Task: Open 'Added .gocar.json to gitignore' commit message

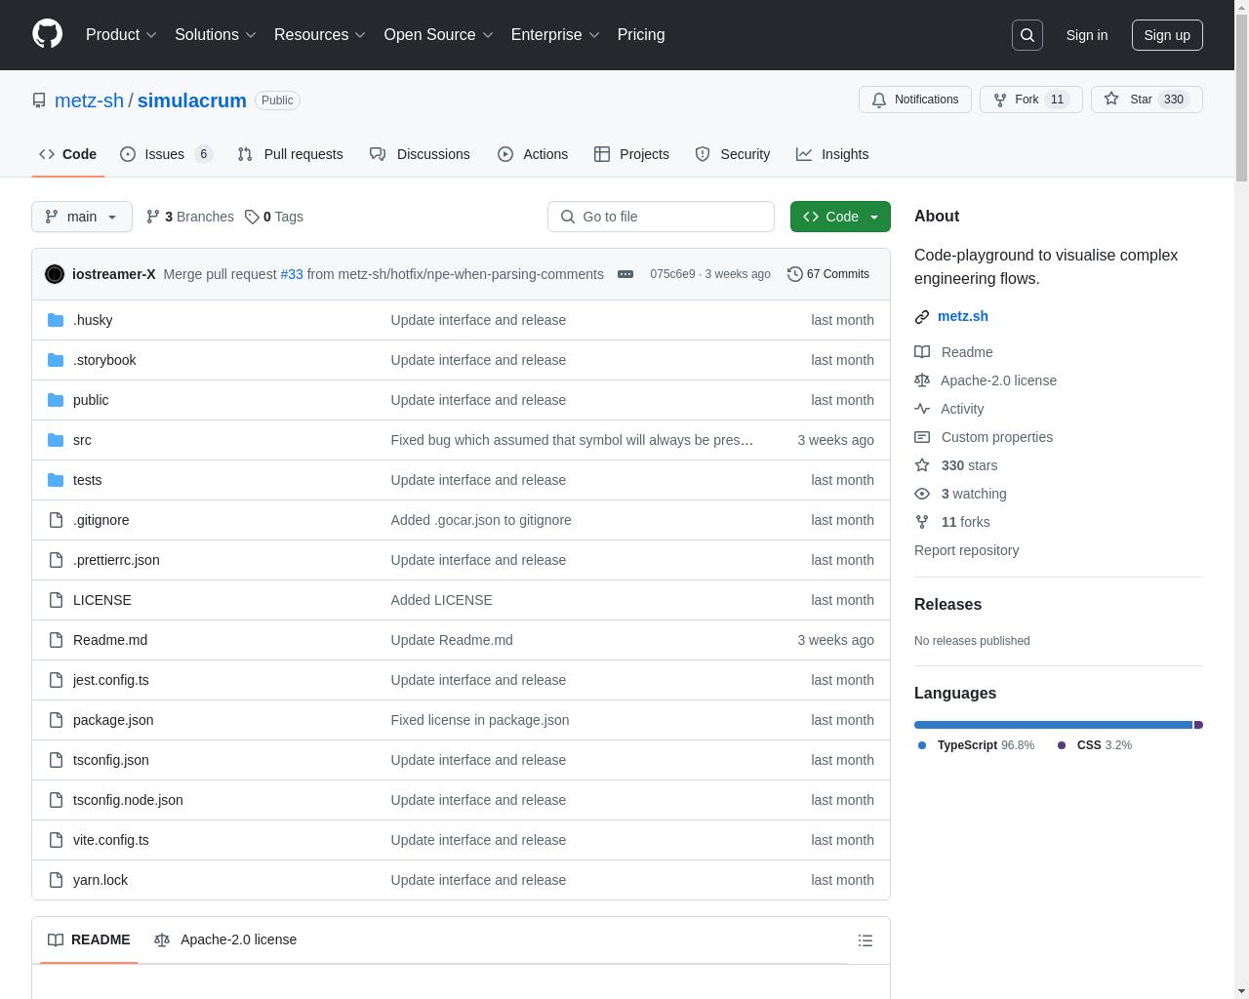Action: [481, 520]
